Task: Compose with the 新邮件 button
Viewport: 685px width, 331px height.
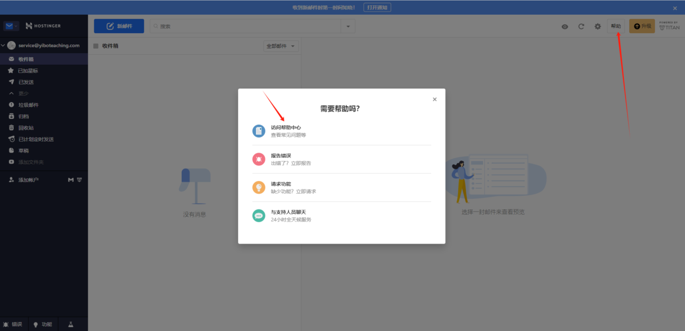Action: pos(119,26)
